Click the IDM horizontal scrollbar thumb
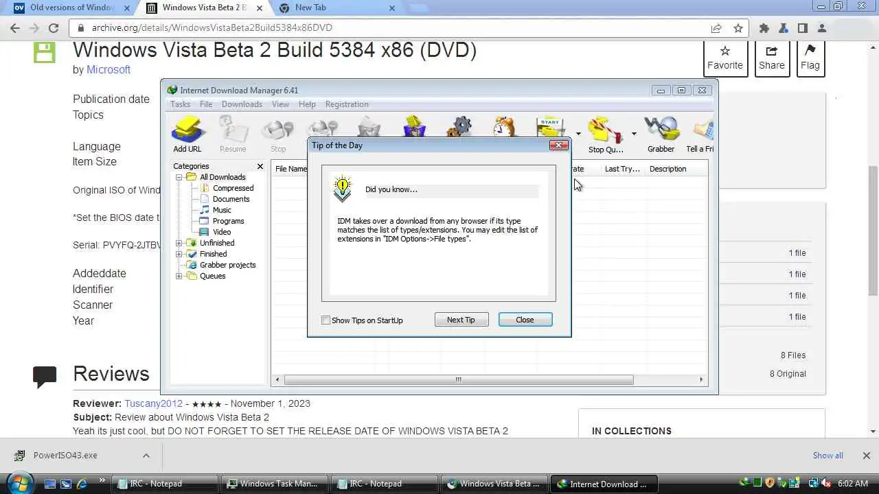Viewport: 879px width, 494px height. pos(458,379)
